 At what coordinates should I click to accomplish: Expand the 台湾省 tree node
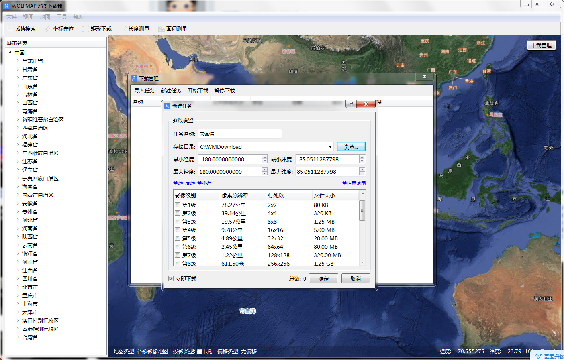click(x=18, y=337)
